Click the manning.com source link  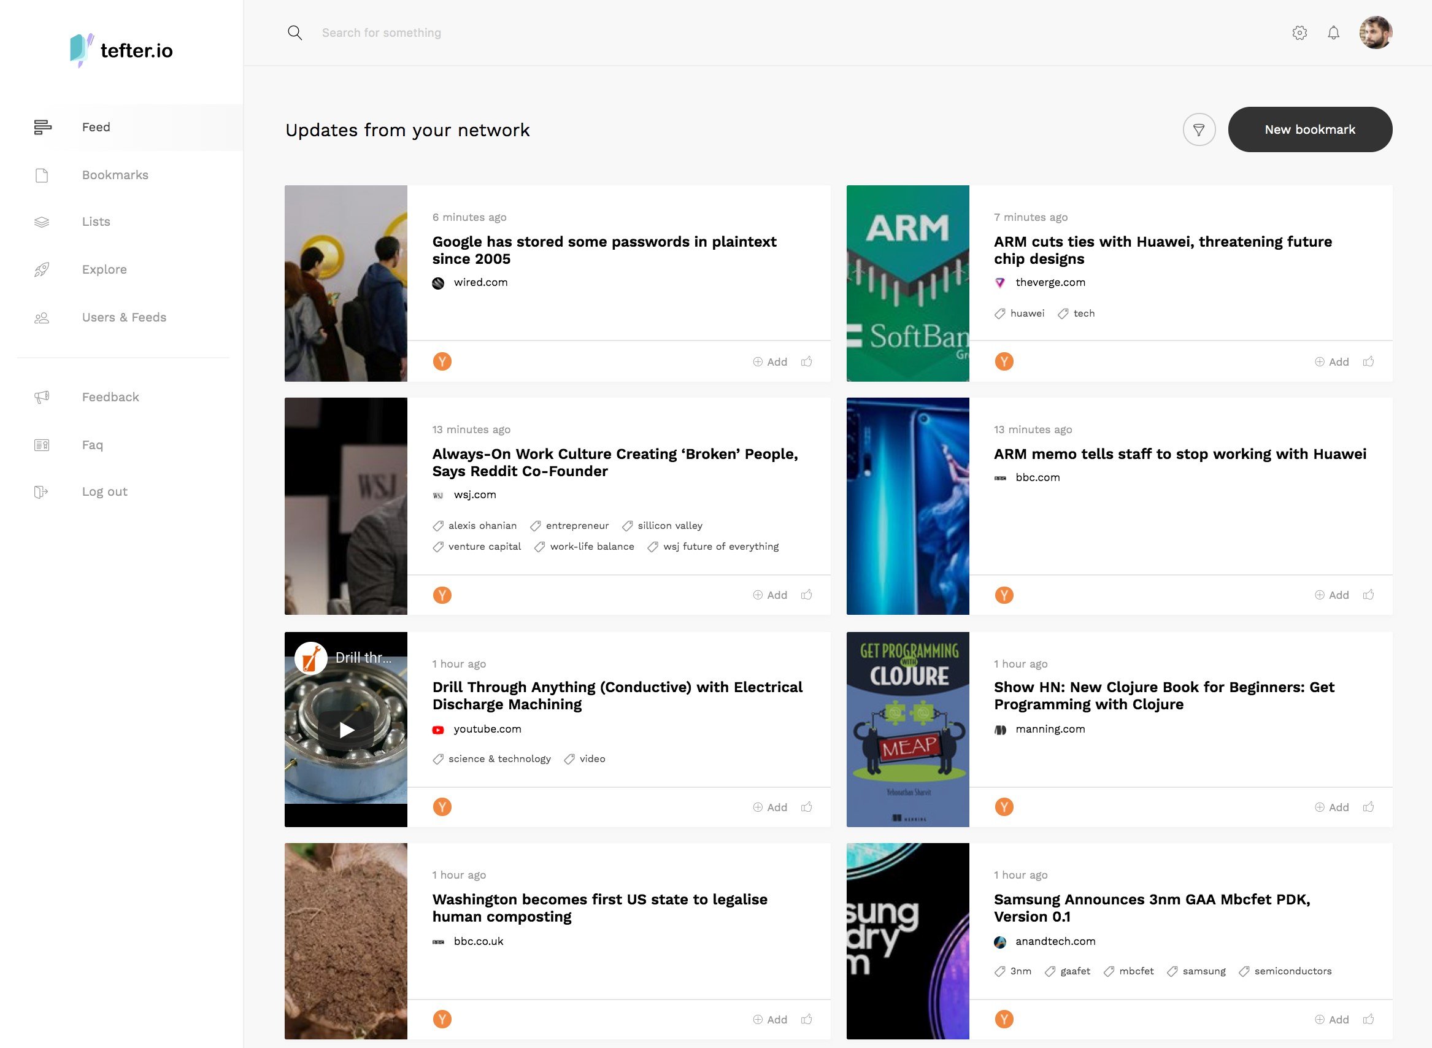point(1040,730)
